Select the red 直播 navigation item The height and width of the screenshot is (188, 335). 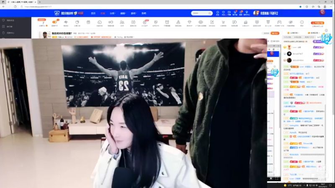(103, 13)
